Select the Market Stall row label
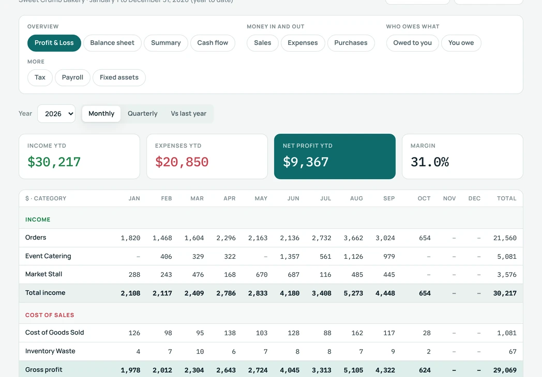 (x=43, y=274)
